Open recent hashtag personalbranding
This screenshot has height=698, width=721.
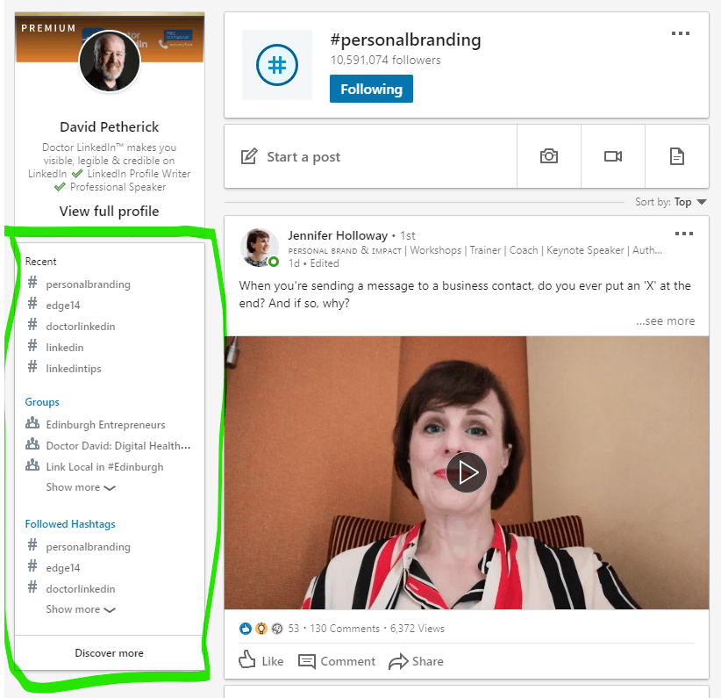pyautogui.click(x=88, y=284)
